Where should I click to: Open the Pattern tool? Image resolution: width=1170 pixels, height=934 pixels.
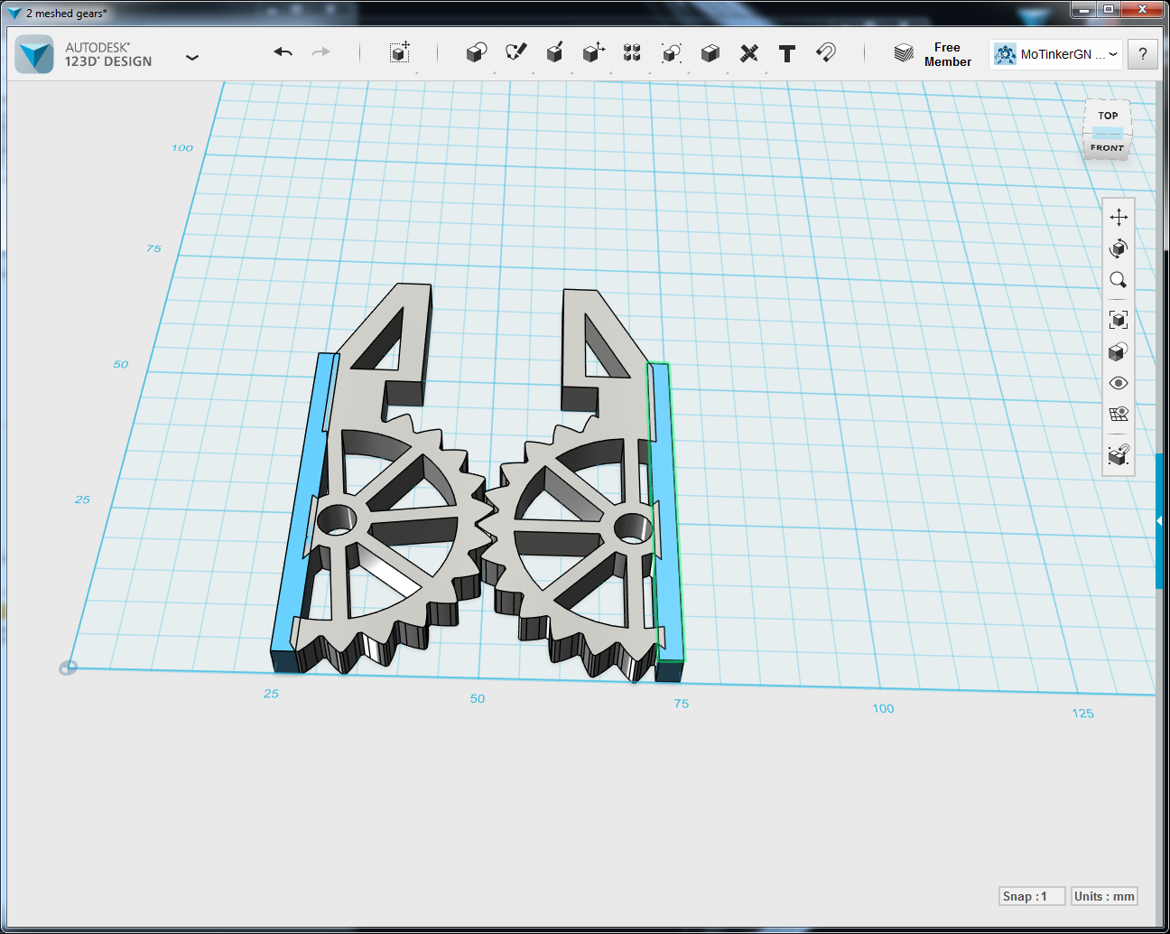[632, 52]
